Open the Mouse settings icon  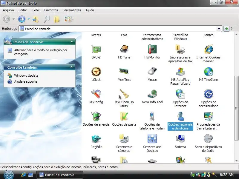[152, 71]
